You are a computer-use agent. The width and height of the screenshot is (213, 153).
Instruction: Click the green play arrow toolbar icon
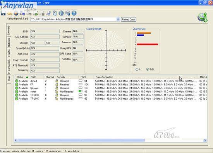tap(36, 14)
